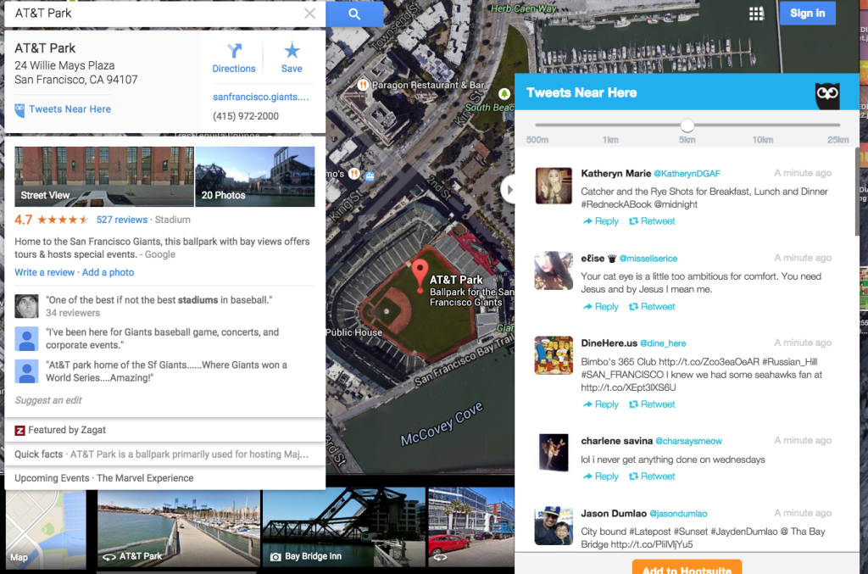Screen dimensions: 868x574
Task: Retweet charlene savina's tweet
Action: (652, 476)
